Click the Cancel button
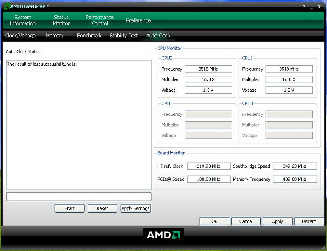This screenshot has width=327, height=251. click(x=246, y=221)
